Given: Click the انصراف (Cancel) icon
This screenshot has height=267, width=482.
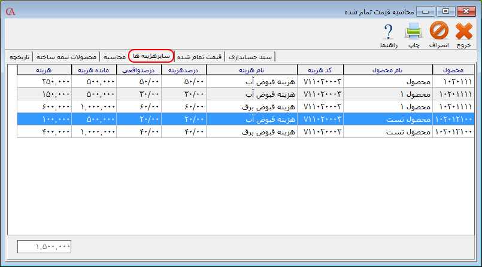Looking at the screenshot, I should coord(439,34).
